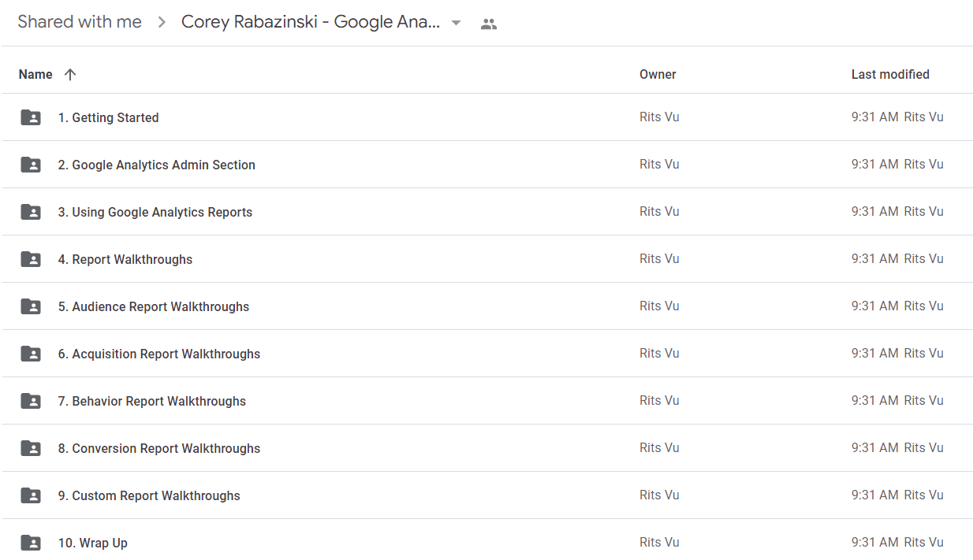Select 9. Custom Report Walkthroughs name
Image resolution: width=973 pixels, height=560 pixels.
(149, 495)
